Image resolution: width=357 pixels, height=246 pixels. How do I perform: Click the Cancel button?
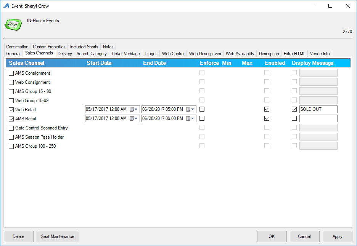pyautogui.click(x=304, y=236)
